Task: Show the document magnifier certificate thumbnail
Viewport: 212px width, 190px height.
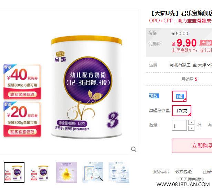Action: (x=93, y=172)
